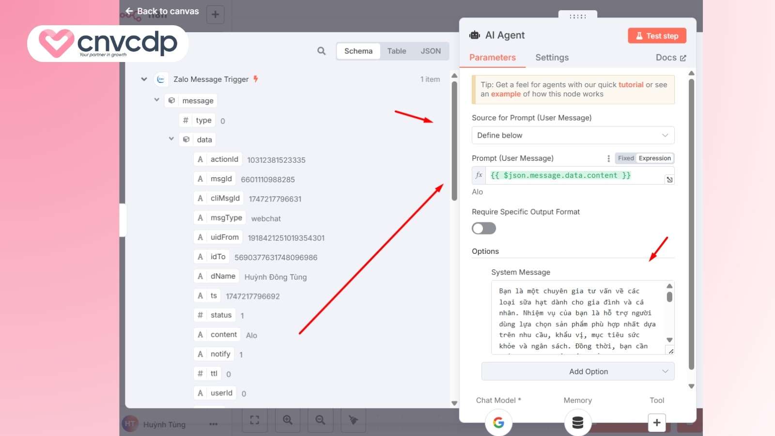775x436 pixels.
Task: Select the notify field
Action: coord(214,354)
